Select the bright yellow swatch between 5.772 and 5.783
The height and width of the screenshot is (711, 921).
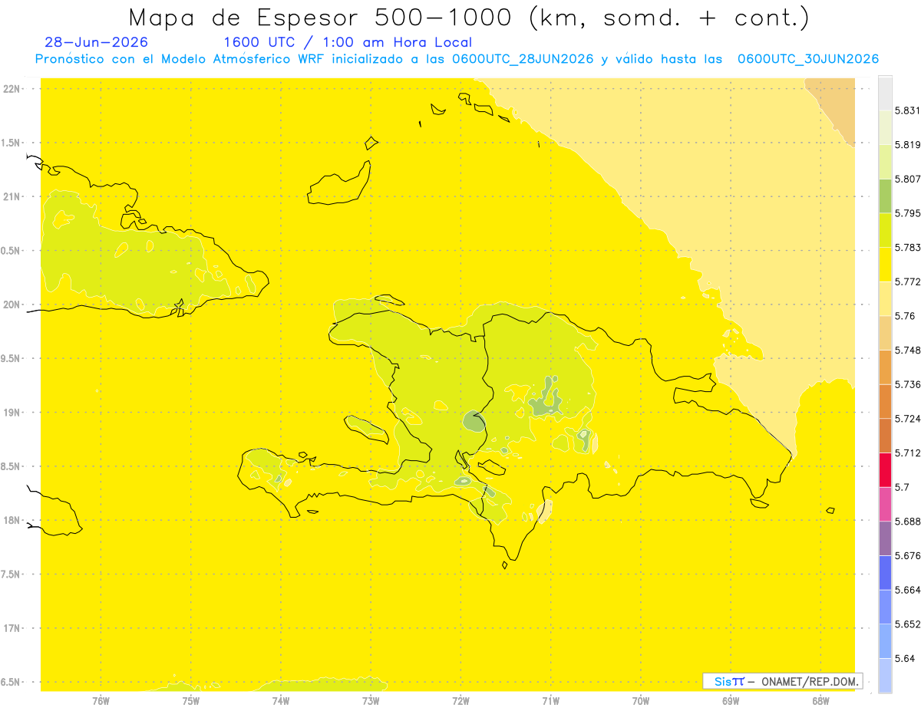[x=885, y=265]
